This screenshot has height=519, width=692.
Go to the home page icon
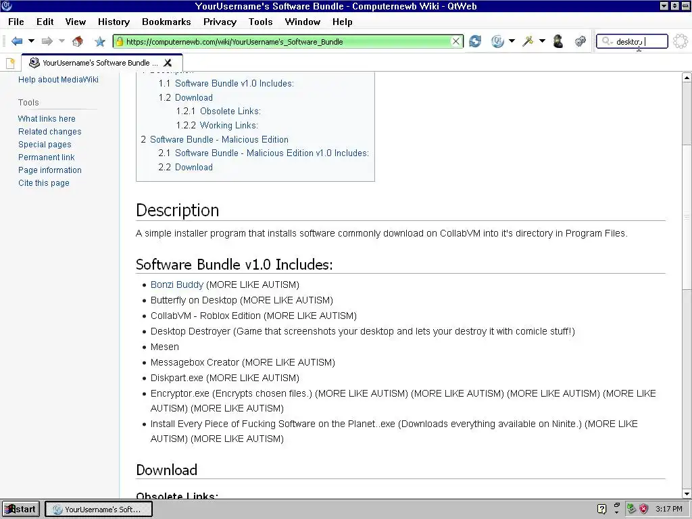tap(78, 41)
